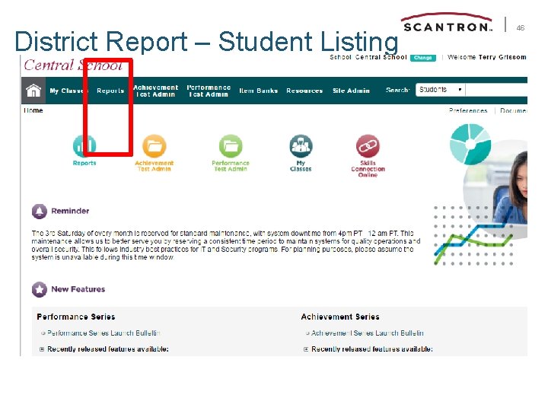Image resolution: width=548 pixels, height=411 pixels.
Task: Click the New Features heading text
Action: tap(78, 289)
